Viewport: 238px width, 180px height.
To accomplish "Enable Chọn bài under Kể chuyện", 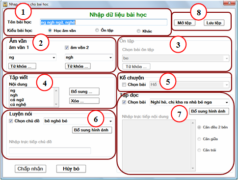I will (x=124, y=85).
